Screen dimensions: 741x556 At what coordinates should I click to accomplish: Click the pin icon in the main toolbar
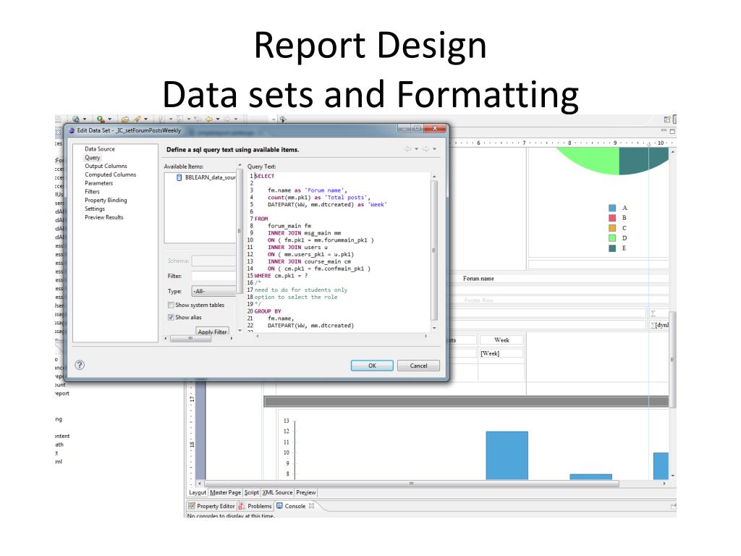[x=283, y=119]
